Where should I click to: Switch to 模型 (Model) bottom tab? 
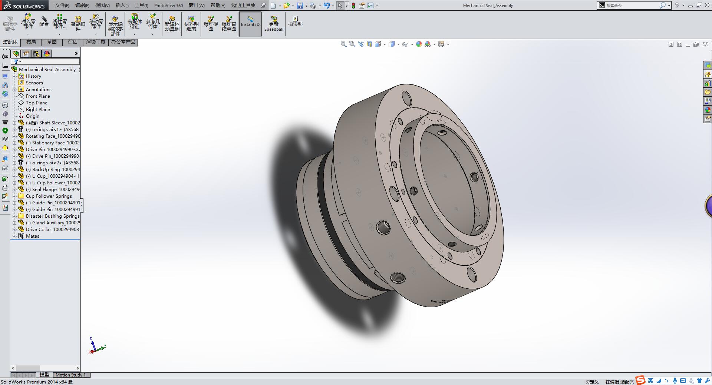coord(44,375)
